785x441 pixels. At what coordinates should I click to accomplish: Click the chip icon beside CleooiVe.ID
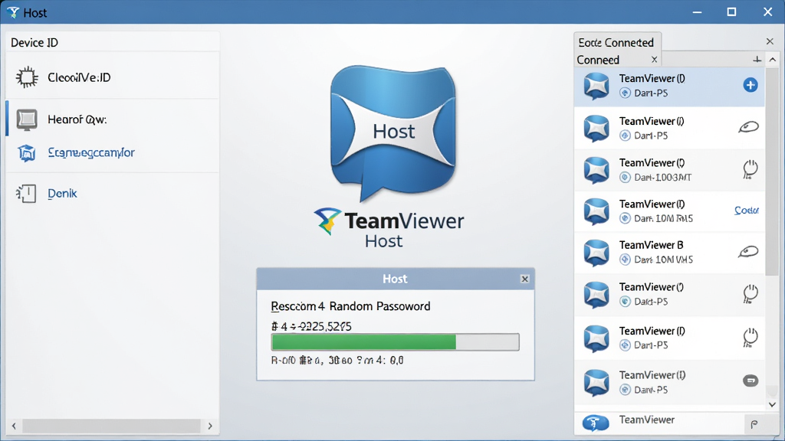(27, 77)
